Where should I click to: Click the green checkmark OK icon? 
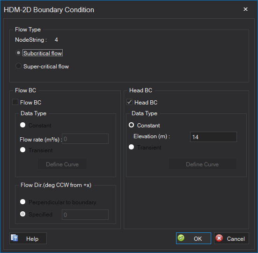coord(181,238)
